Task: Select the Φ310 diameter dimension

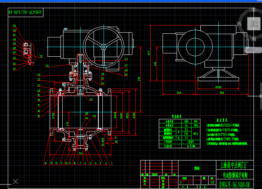Action: coord(218,87)
